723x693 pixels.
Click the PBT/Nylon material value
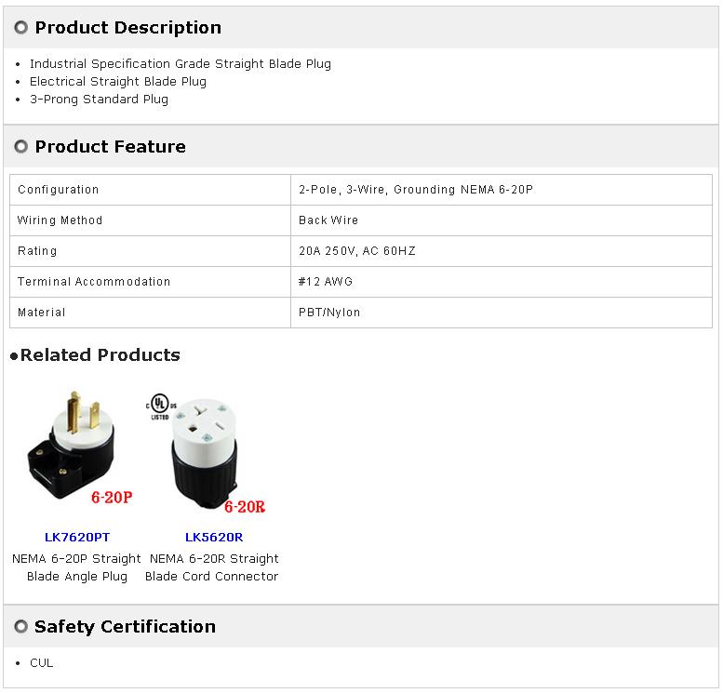pyautogui.click(x=329, y=313)
